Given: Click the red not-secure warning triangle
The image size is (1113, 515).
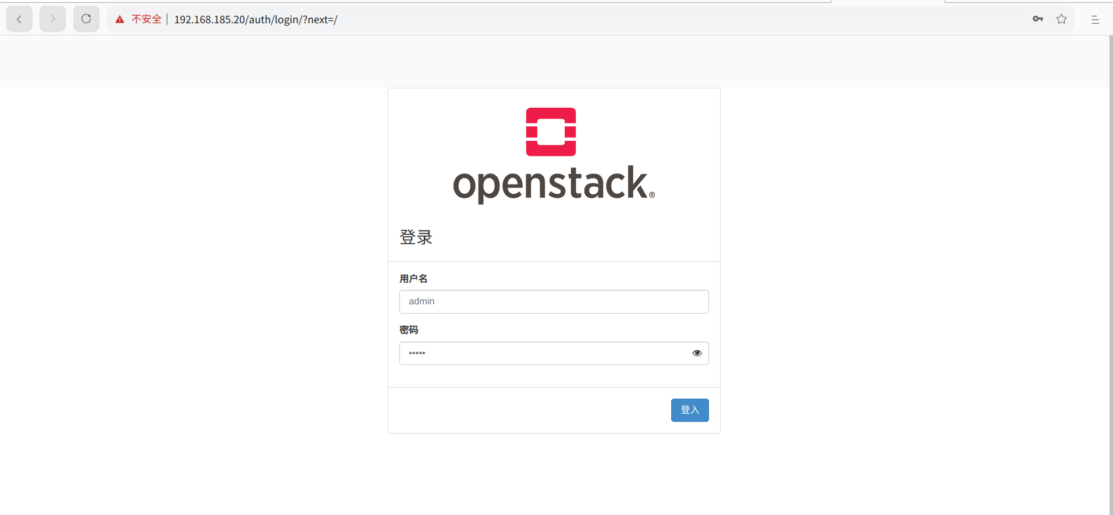Looking at the screenshot, I should pos(120,20).
